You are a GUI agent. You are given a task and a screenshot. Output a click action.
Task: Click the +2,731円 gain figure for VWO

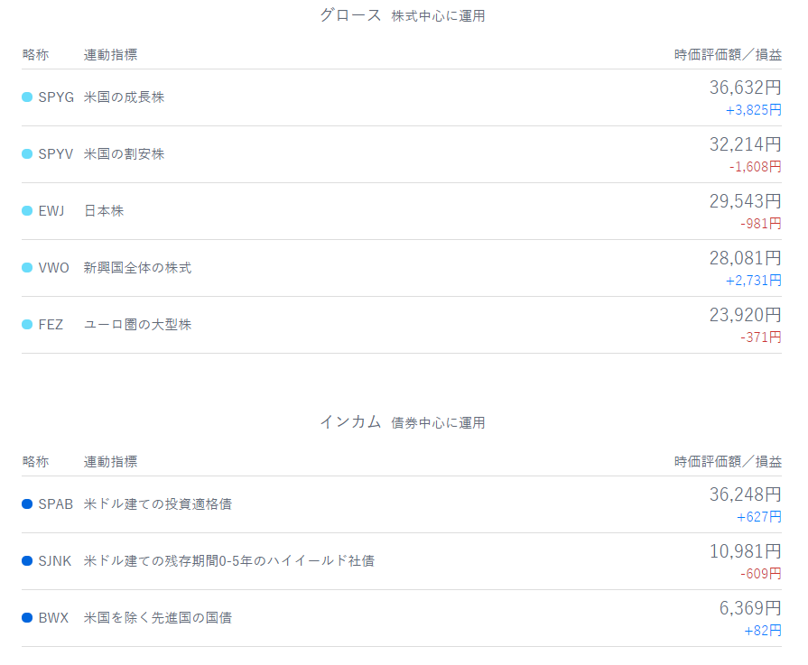tap(753, 281)
